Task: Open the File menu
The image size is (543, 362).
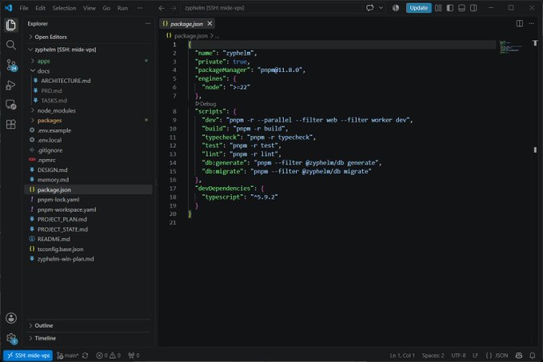Action: [x=24, y=8]
